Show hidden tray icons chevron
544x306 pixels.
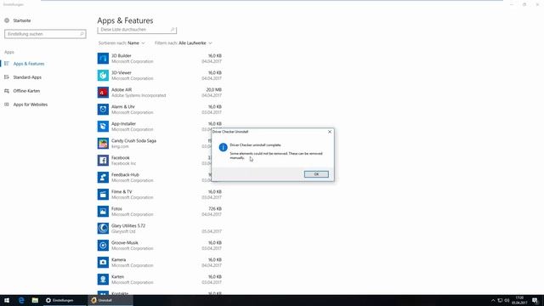coord(493,300)
